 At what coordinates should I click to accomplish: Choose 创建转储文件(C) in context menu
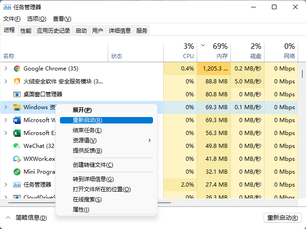[x=106, y=165]
